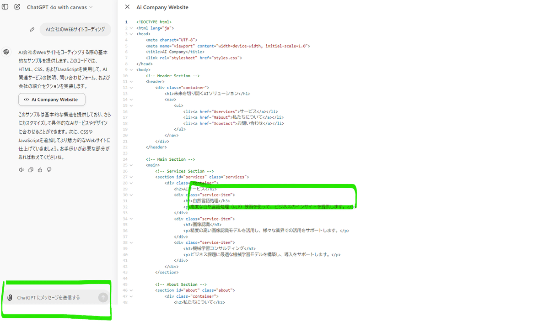Attach a file with the paperclip icon
549x321 pixels.
(x=10, y=297)
